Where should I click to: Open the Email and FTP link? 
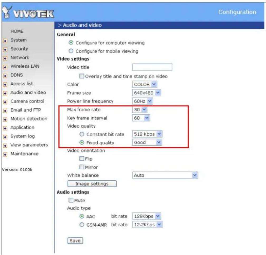click(26, 110)
